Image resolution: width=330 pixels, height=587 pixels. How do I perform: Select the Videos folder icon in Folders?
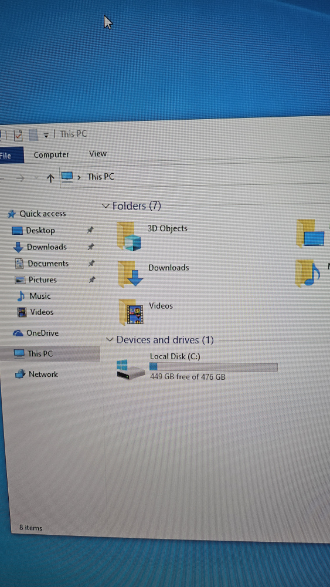tap(131, 312)
